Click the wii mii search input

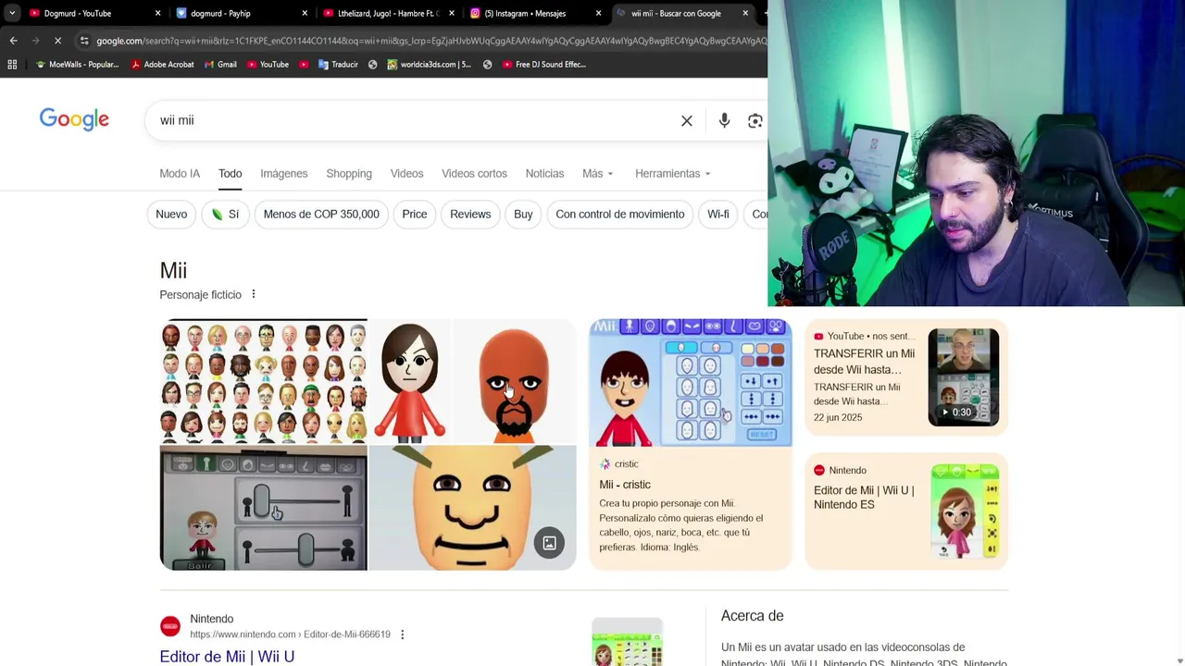pyautogui.click(x=412, y=120)
